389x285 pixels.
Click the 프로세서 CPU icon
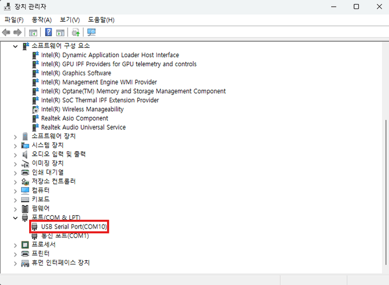point(25,245)
